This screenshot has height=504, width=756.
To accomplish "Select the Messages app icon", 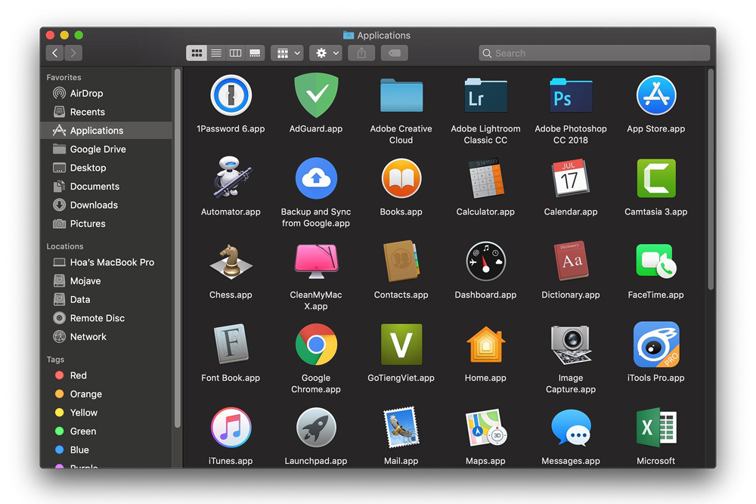I will [x=571, y=428].
